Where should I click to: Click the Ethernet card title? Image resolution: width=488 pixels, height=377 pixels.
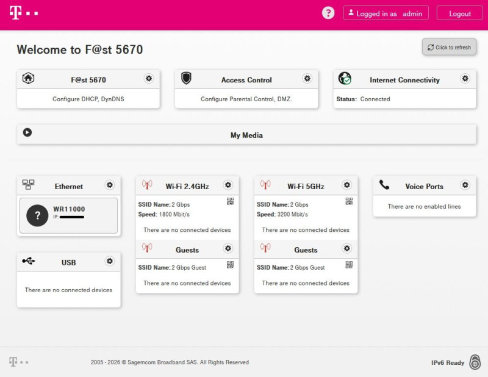pos(69,187)
